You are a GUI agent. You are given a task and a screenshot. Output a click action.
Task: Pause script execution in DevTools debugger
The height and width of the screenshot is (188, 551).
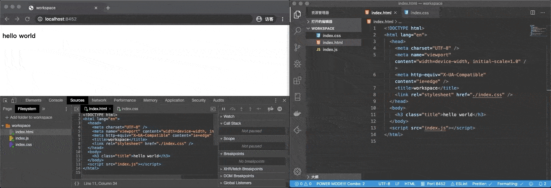223,109
